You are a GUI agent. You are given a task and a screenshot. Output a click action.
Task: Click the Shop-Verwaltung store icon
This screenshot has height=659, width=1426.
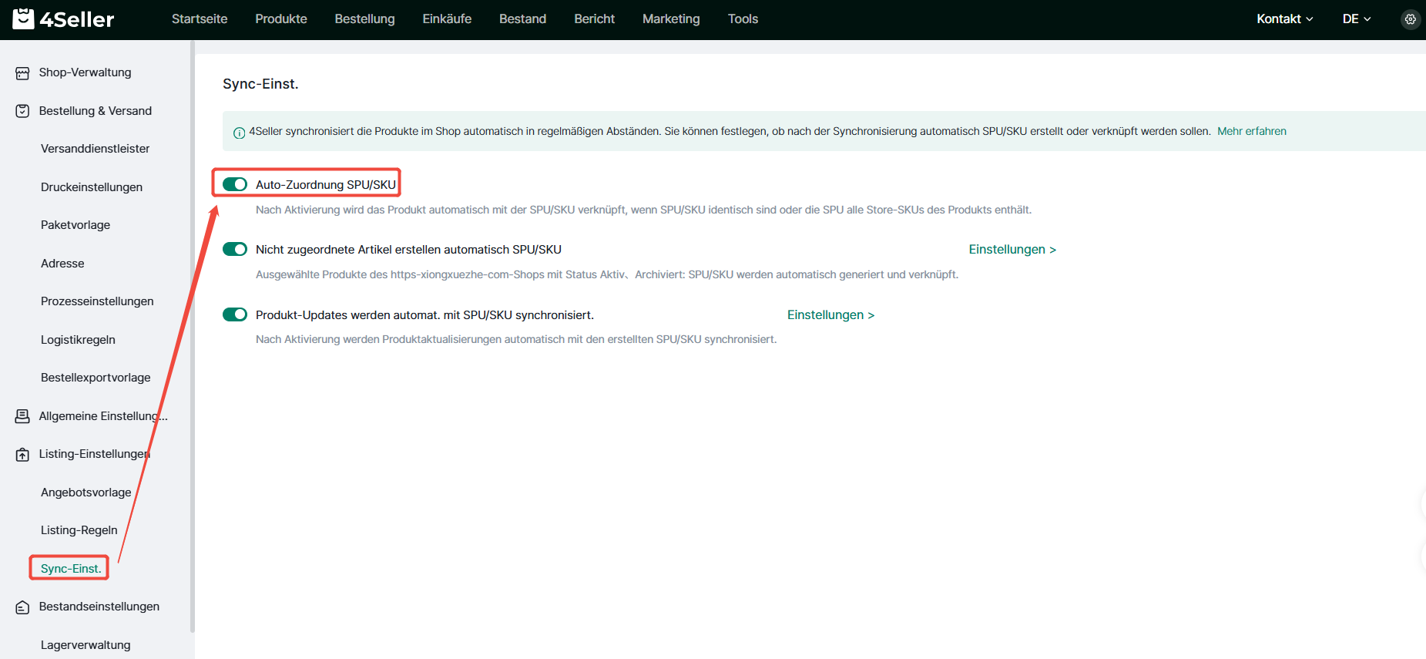click(22, 73)
